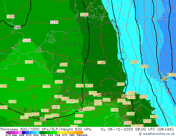Click the legend value '570'
The width and height of the screenshot is (176, 136).
click(x=65, y=135)
